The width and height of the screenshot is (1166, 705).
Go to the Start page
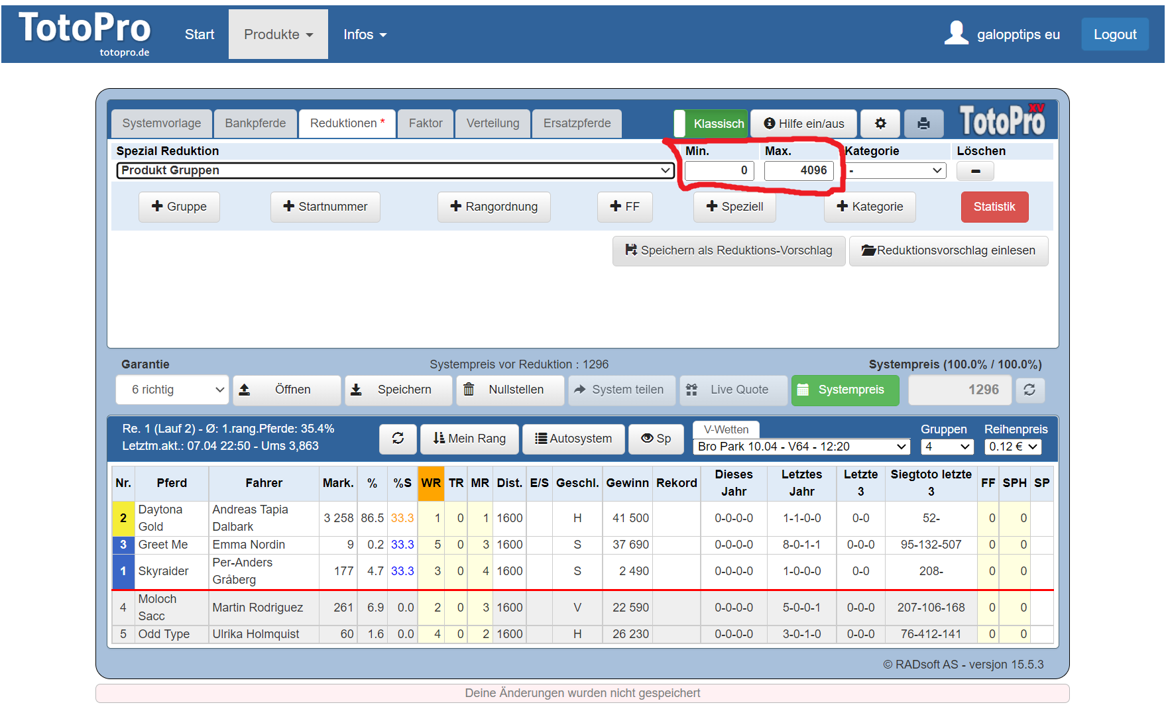point(200,34)
